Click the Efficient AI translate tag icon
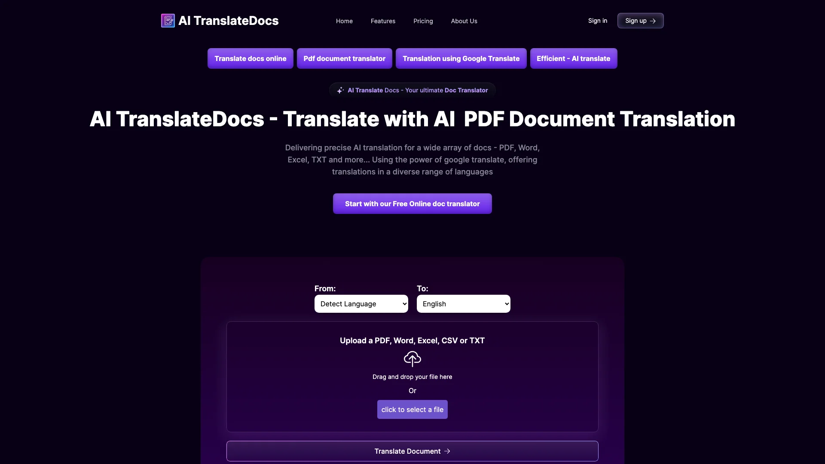This screenshot has height=464, width=825. click(574, 58)
